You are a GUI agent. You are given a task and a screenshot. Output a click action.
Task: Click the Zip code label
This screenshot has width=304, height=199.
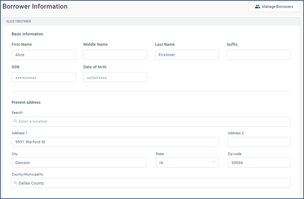[x=234, y=154]
